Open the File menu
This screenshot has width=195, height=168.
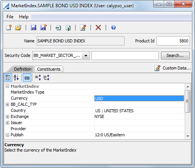click(10, 17)
